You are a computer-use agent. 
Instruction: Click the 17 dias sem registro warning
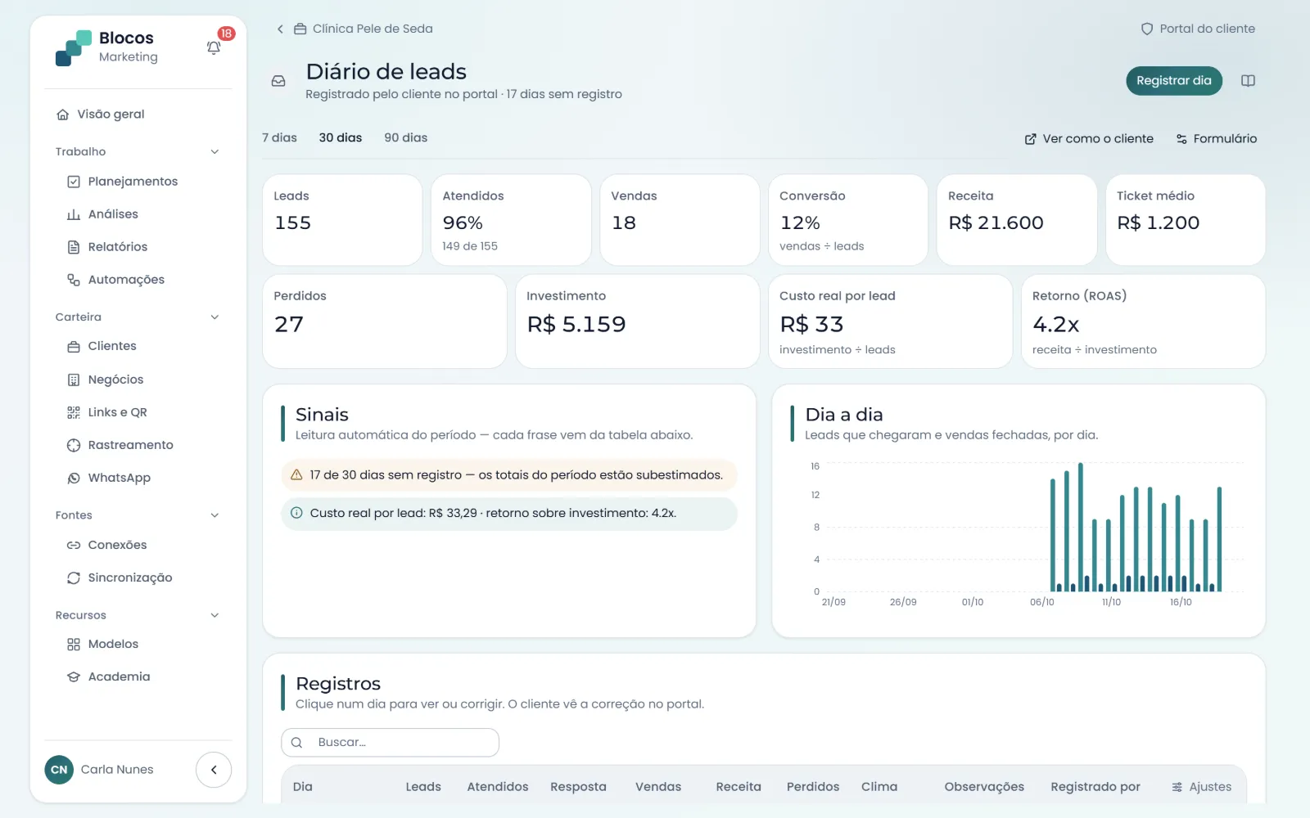click(x=509, y=475)
